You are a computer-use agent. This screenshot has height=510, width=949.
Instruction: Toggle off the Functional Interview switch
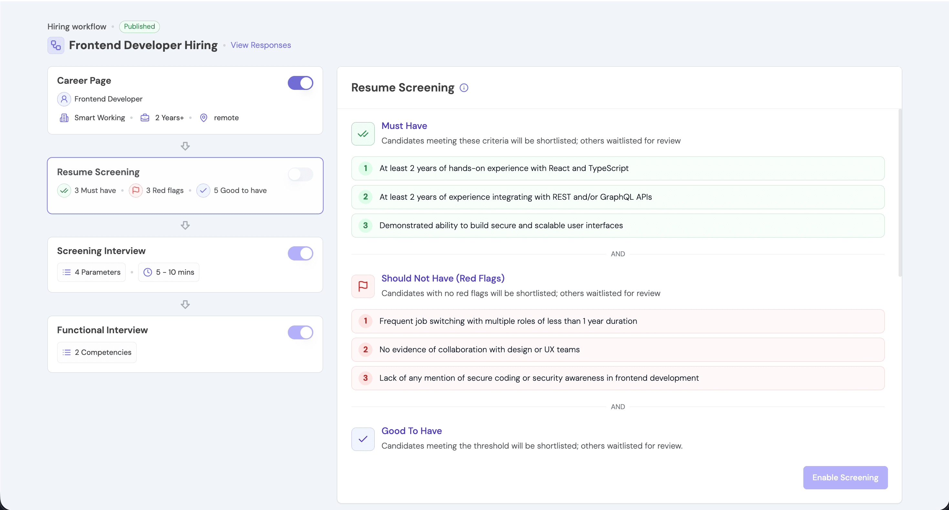click(300, 332)
